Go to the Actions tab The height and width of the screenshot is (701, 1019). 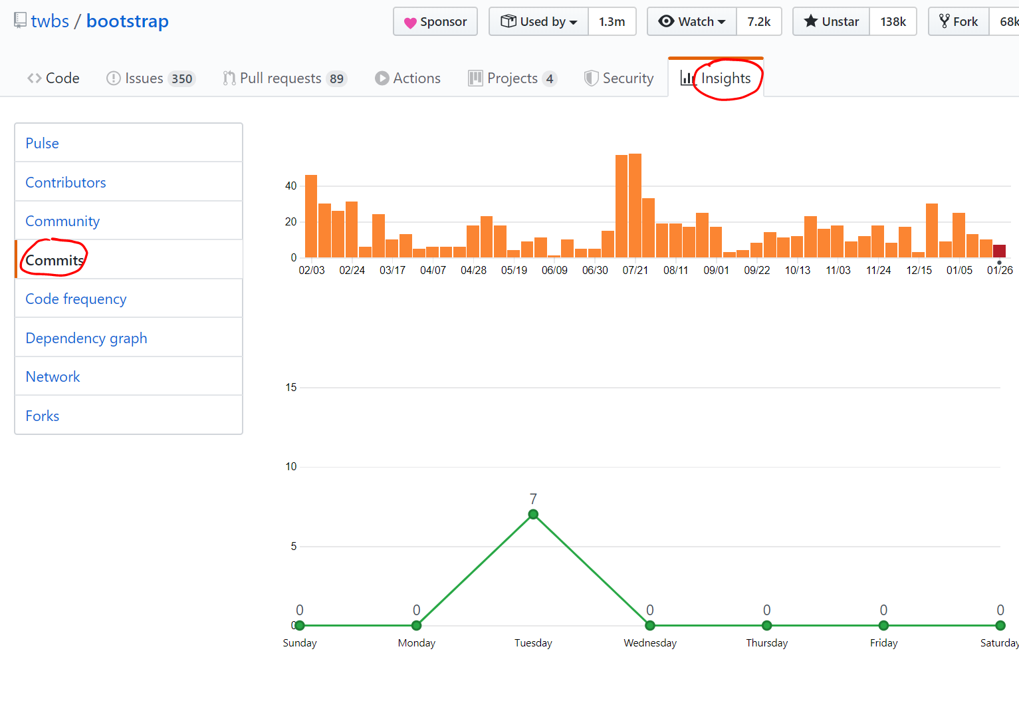tap(407, 78)
